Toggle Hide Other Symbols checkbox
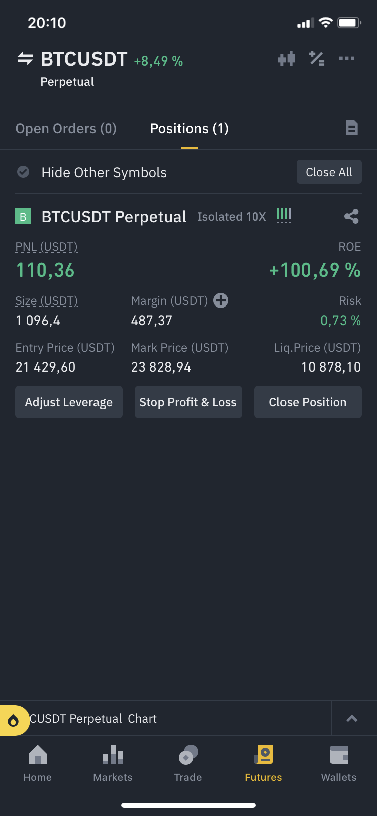377x816 pixels. pyautogui.click(x=23, y=172)
